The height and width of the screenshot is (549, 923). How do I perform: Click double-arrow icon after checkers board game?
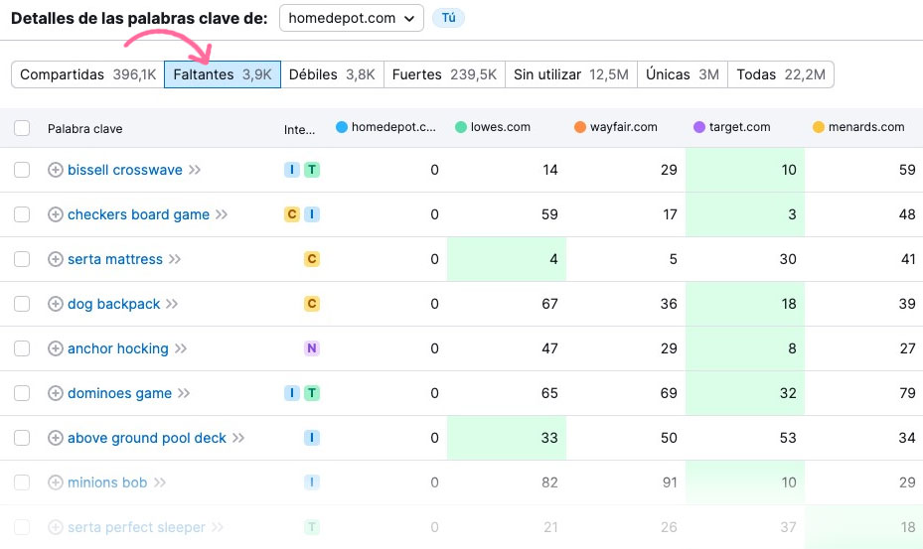[222, 214]
